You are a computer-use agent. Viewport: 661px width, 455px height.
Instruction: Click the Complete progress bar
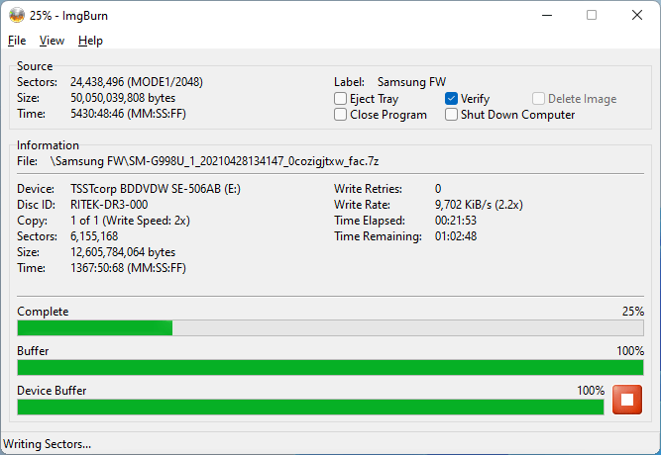click(x=330, y=328)
